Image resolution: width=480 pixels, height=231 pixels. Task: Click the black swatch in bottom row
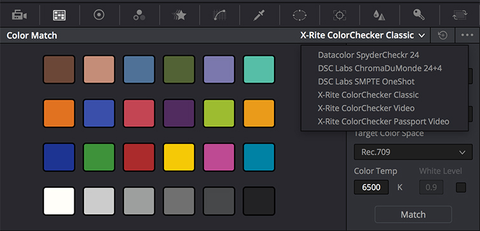[259, 201]
